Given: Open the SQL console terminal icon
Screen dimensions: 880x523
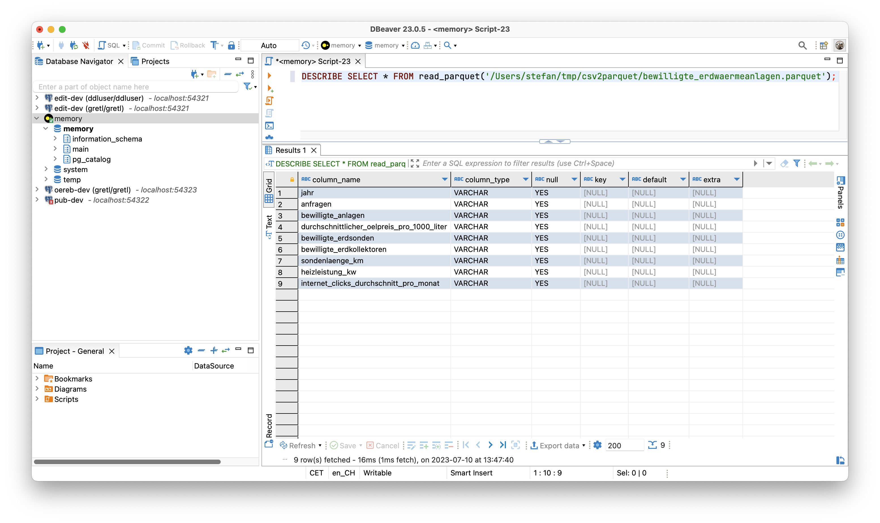Looking at the screenshot, I should point(269,126).
